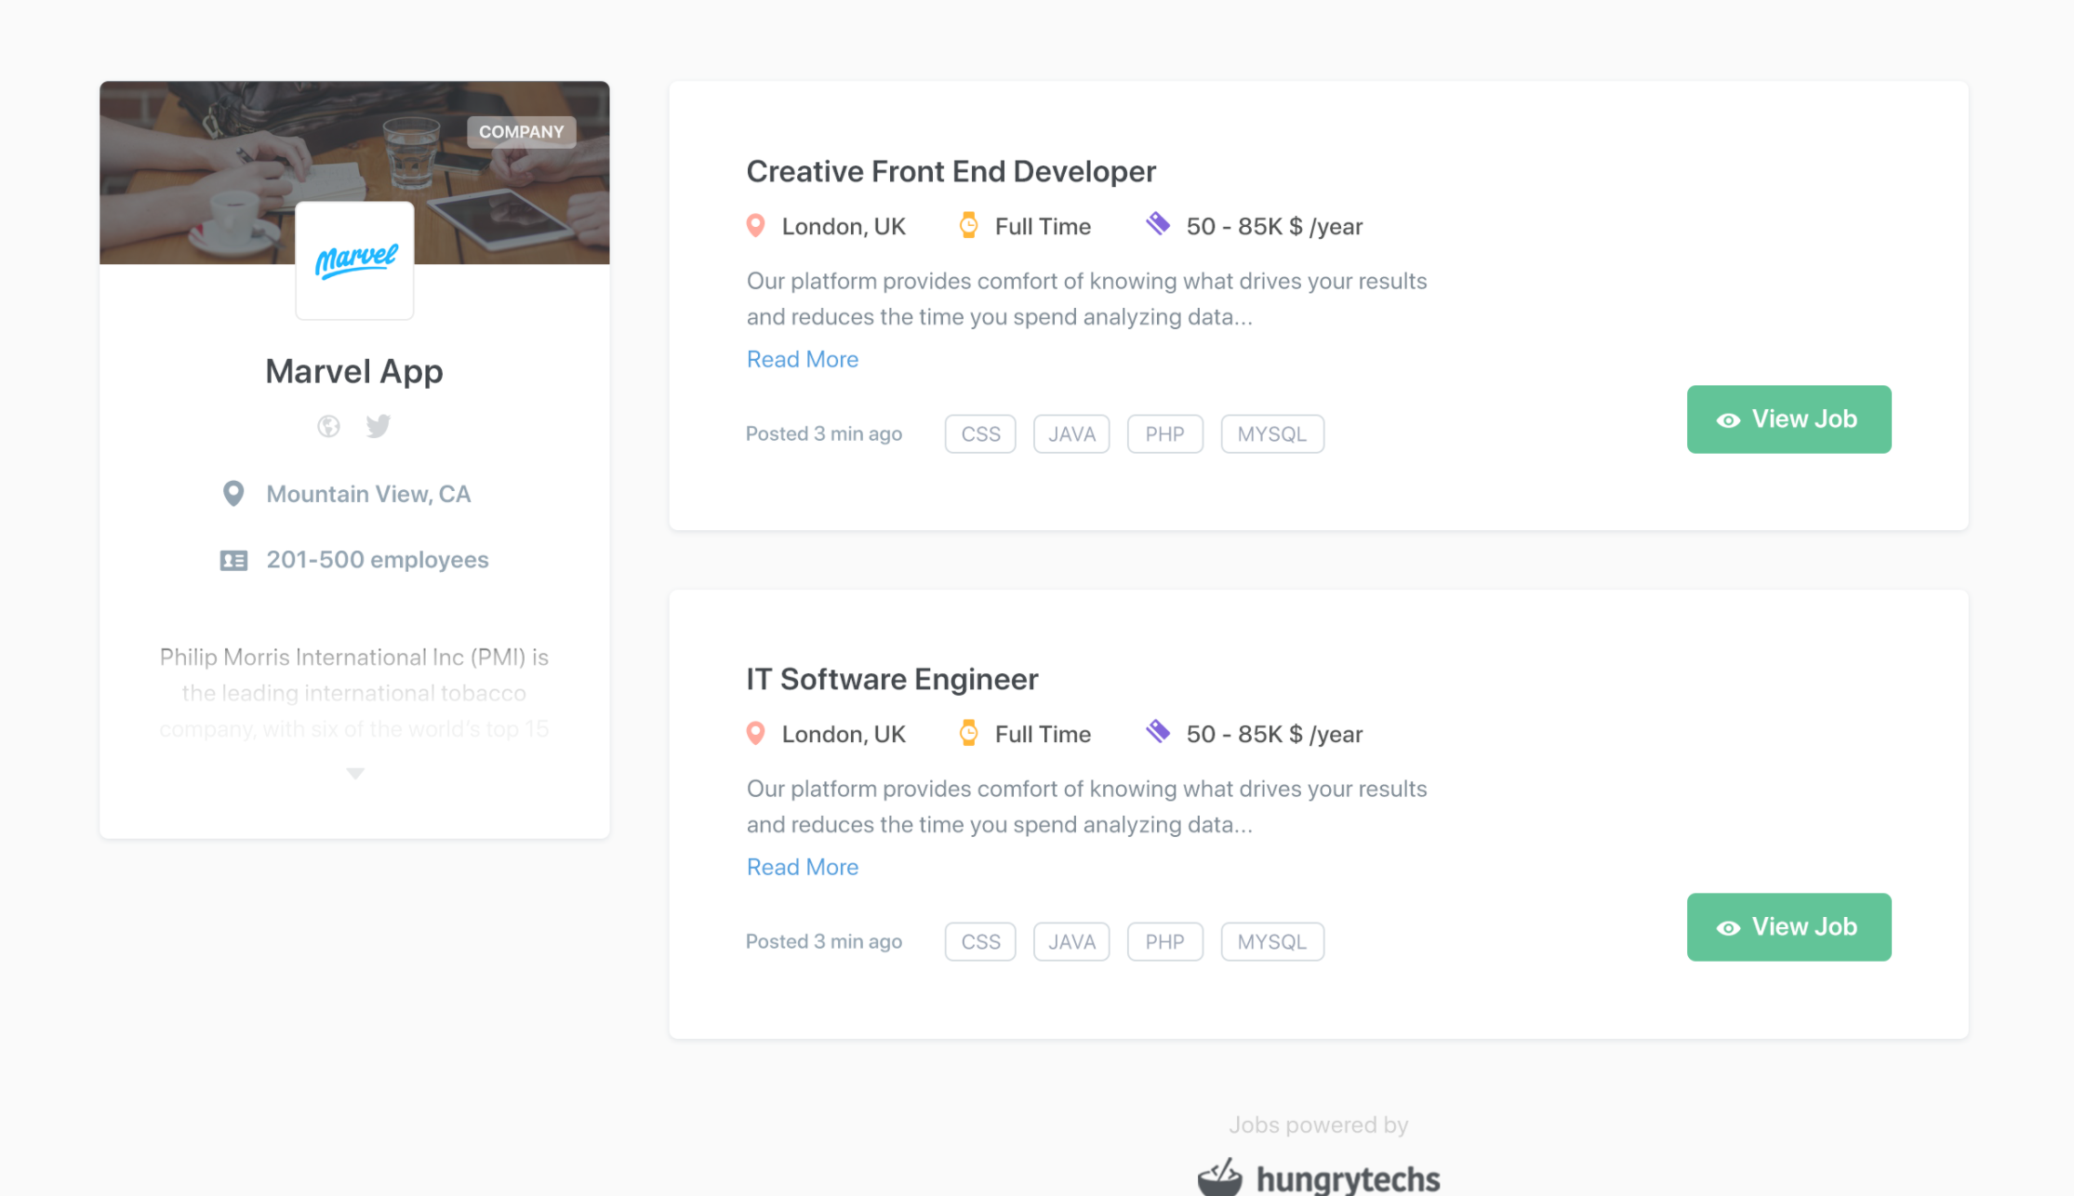Click the ID card icon beside employees count
The width and height of the screenshot is (2074, 1196).
click(x=233, y=560)
